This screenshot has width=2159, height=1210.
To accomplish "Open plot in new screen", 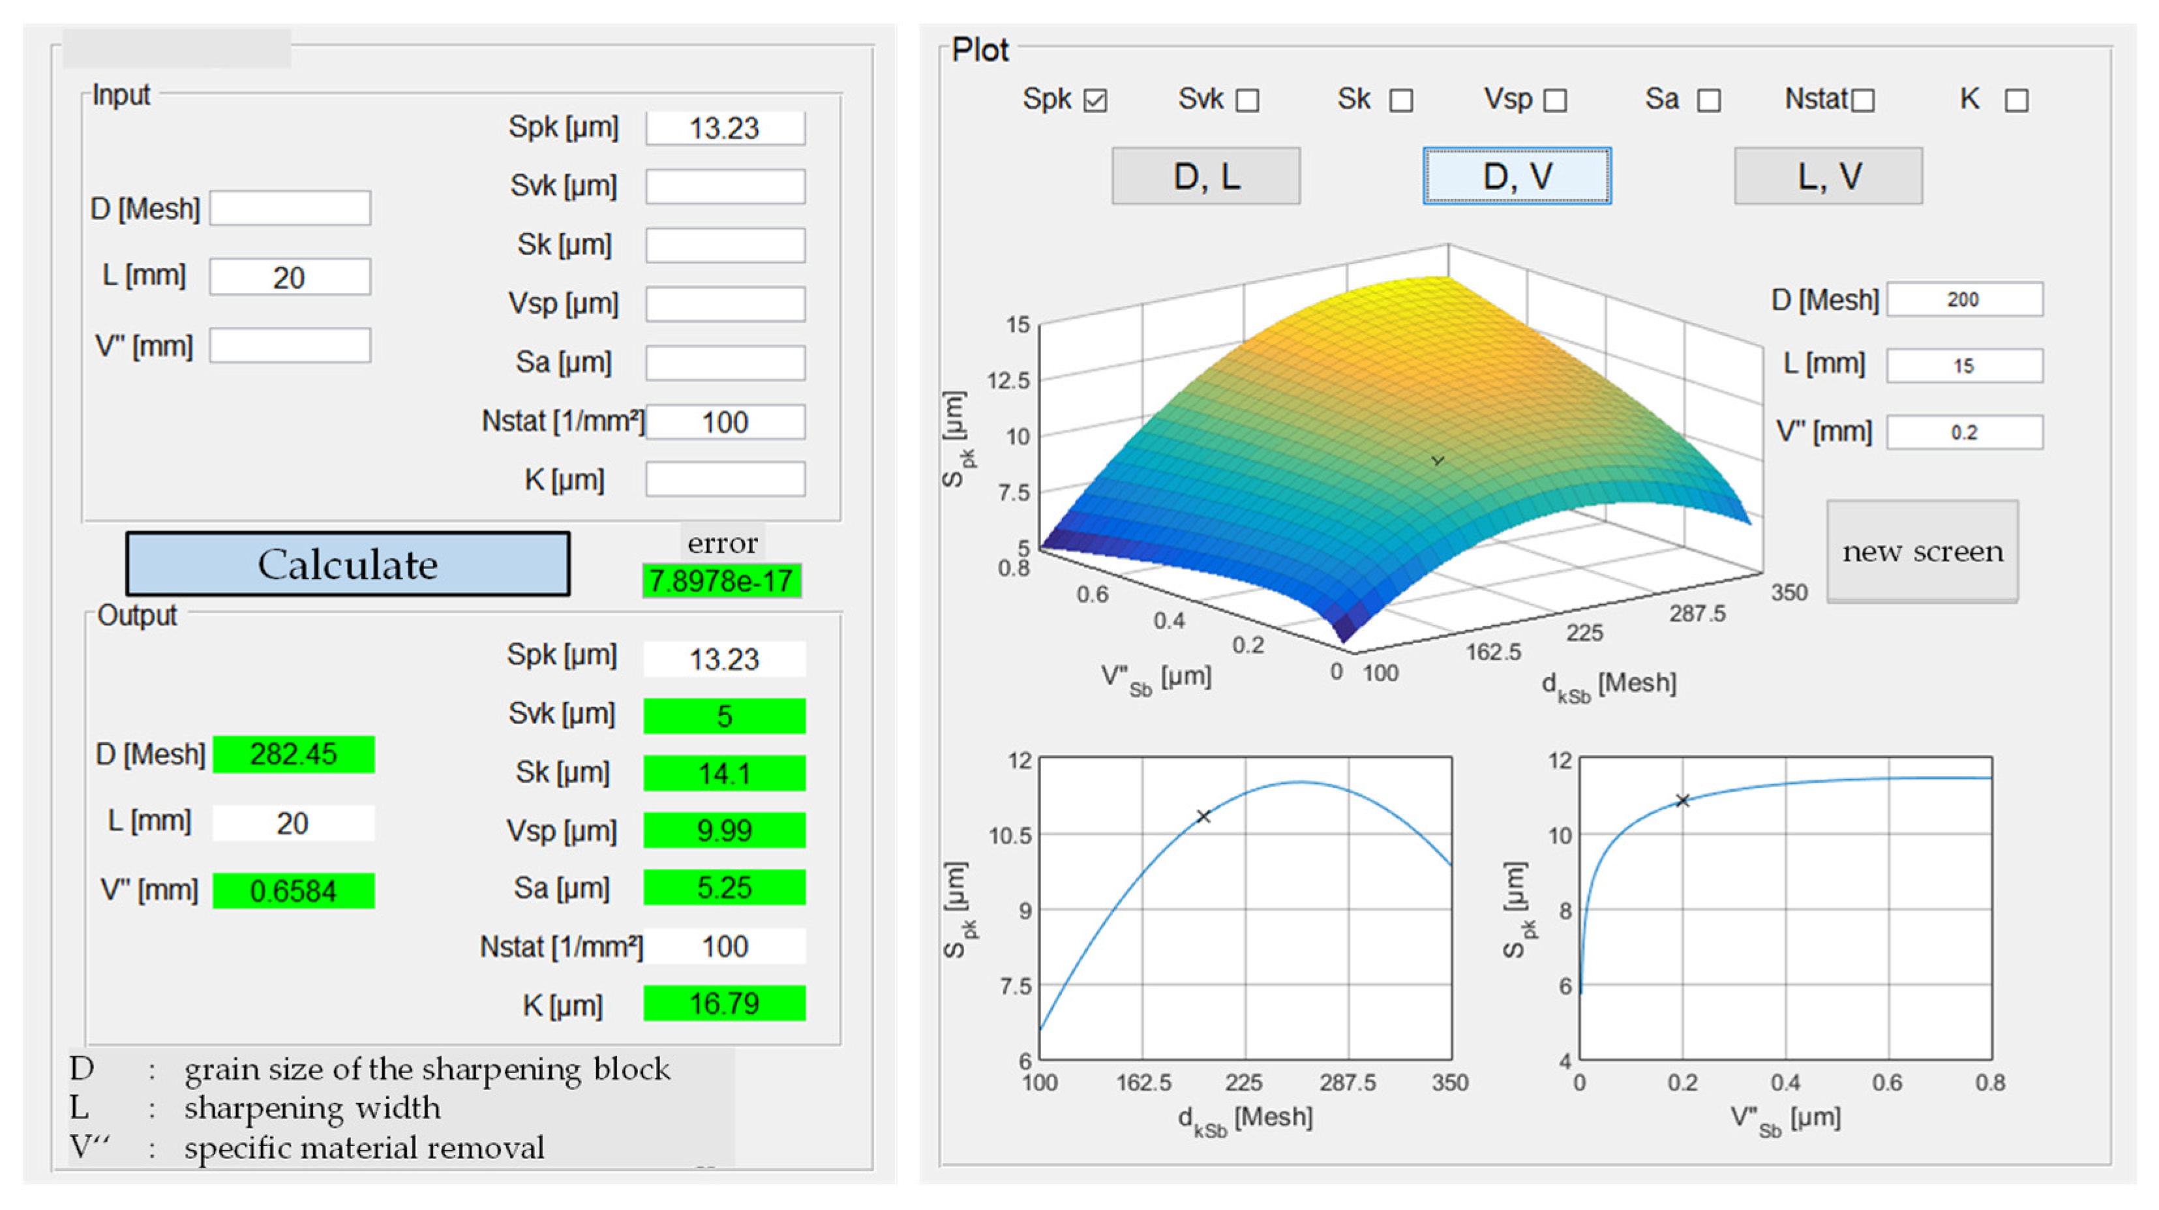I will click(x=1922, y=551).
